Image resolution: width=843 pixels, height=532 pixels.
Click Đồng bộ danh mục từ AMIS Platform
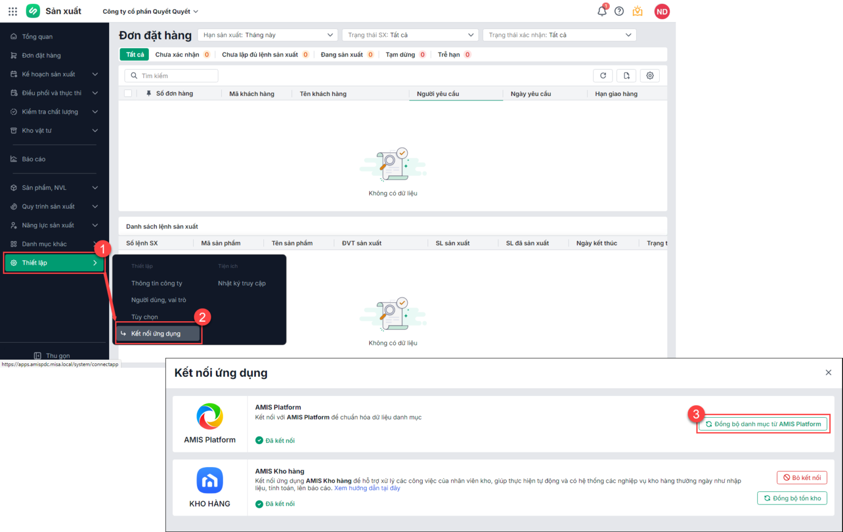click(763, 423)
